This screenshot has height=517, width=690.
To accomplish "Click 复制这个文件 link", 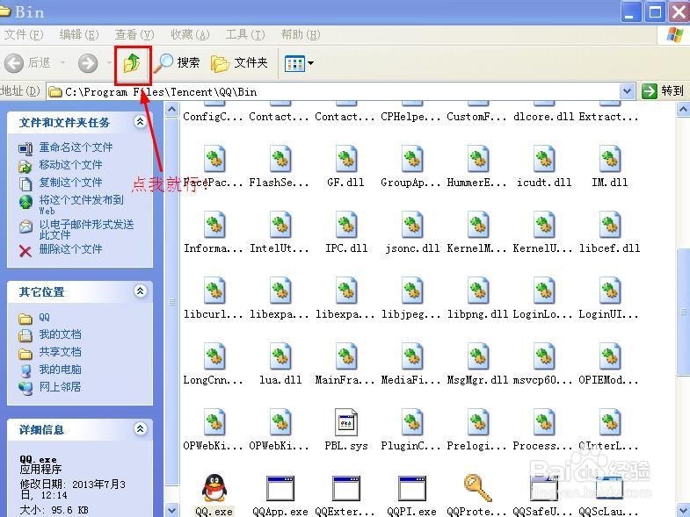I will 70,183.
